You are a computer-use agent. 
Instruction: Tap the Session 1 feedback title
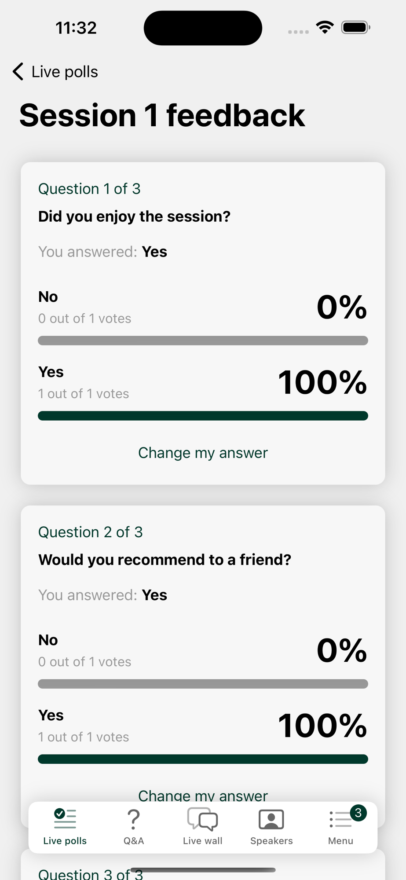(162, 115)
